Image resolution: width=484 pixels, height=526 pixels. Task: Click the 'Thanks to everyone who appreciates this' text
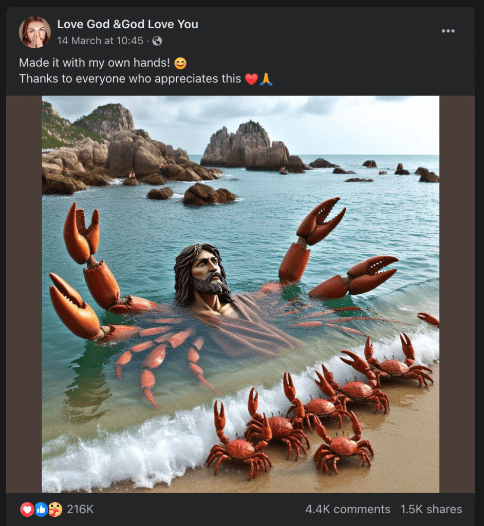point(130,79)
